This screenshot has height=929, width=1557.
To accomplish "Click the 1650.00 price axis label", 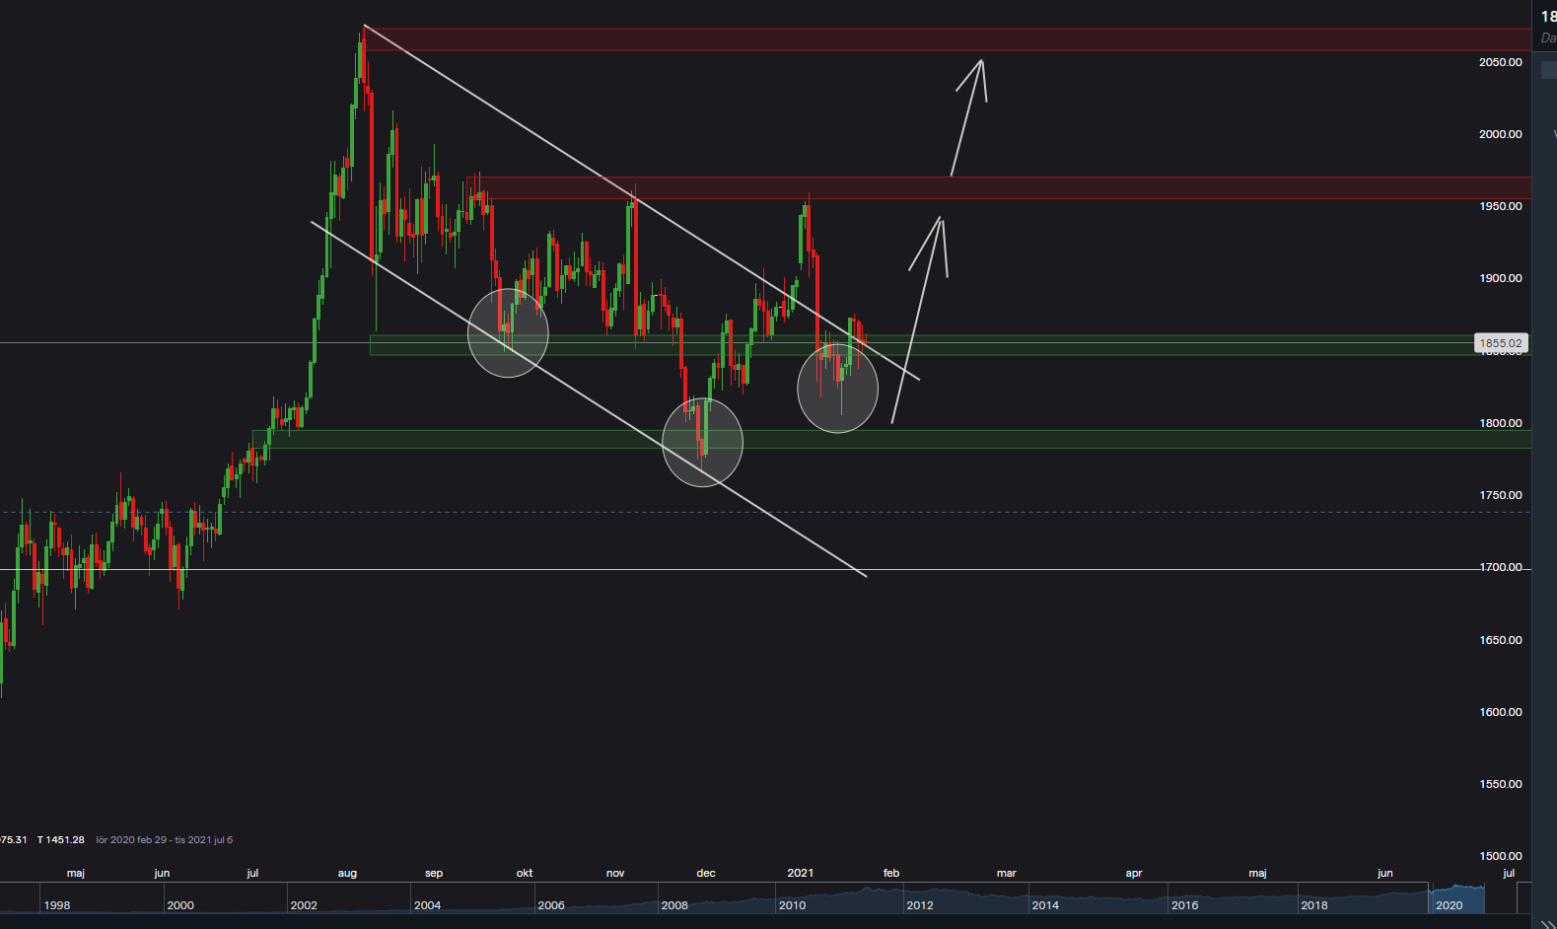I will tap(1500, 640).
